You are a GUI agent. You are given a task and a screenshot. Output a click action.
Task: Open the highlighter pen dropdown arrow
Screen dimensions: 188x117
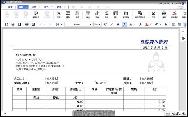(x=160, y=24)
